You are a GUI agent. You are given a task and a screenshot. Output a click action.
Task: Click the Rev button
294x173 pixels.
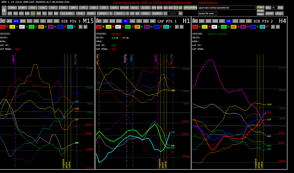tap(268, 8)
